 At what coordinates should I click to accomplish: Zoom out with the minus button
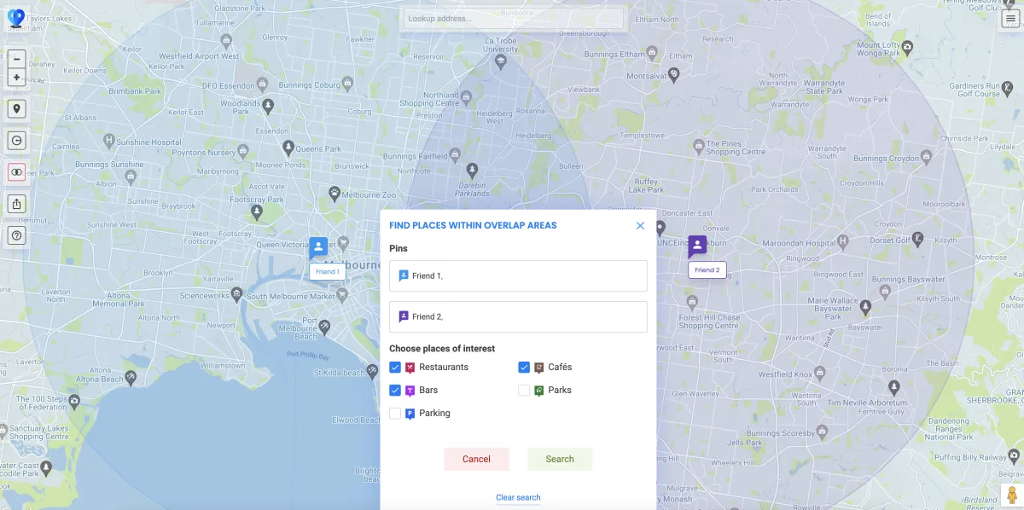click(x=16, y=60)
